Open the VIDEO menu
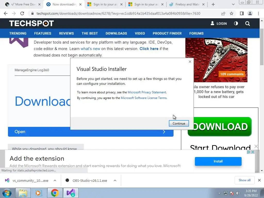Screen dimensions: 264x198 (x=140, y=33)
